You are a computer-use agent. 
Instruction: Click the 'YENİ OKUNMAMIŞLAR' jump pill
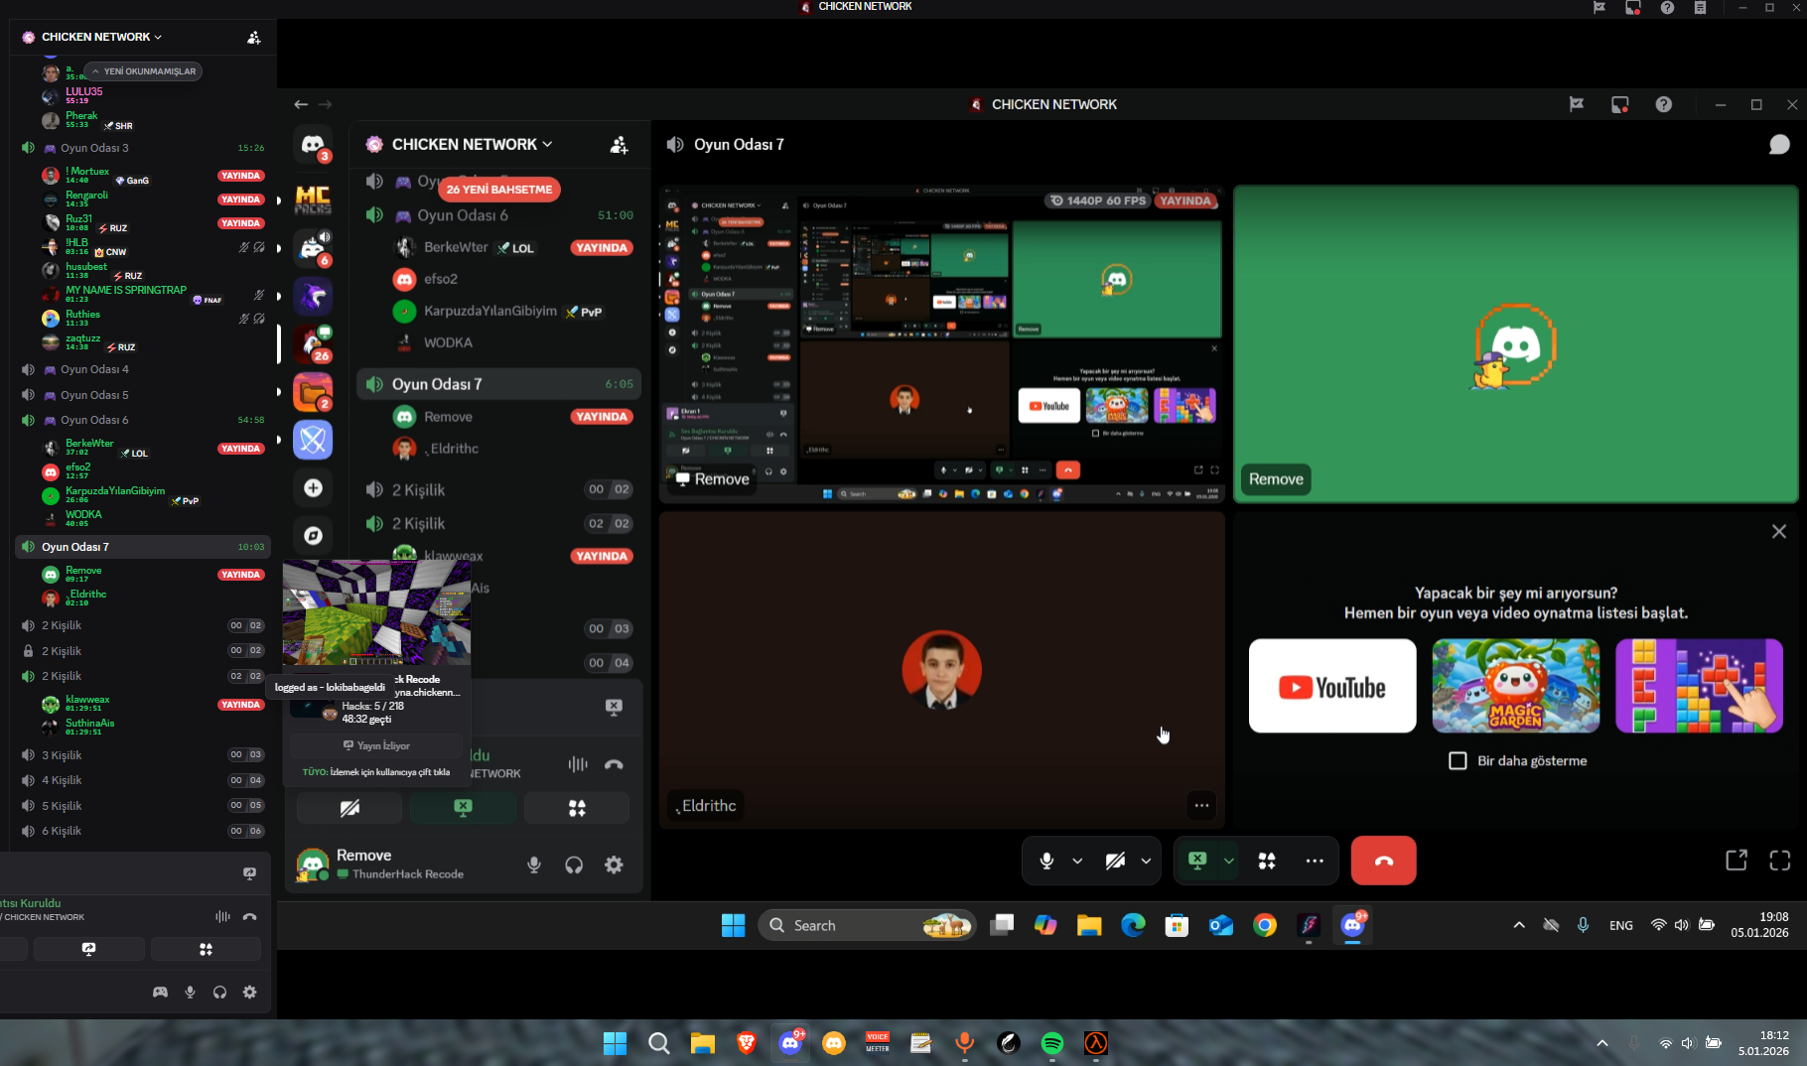point(144,71)
